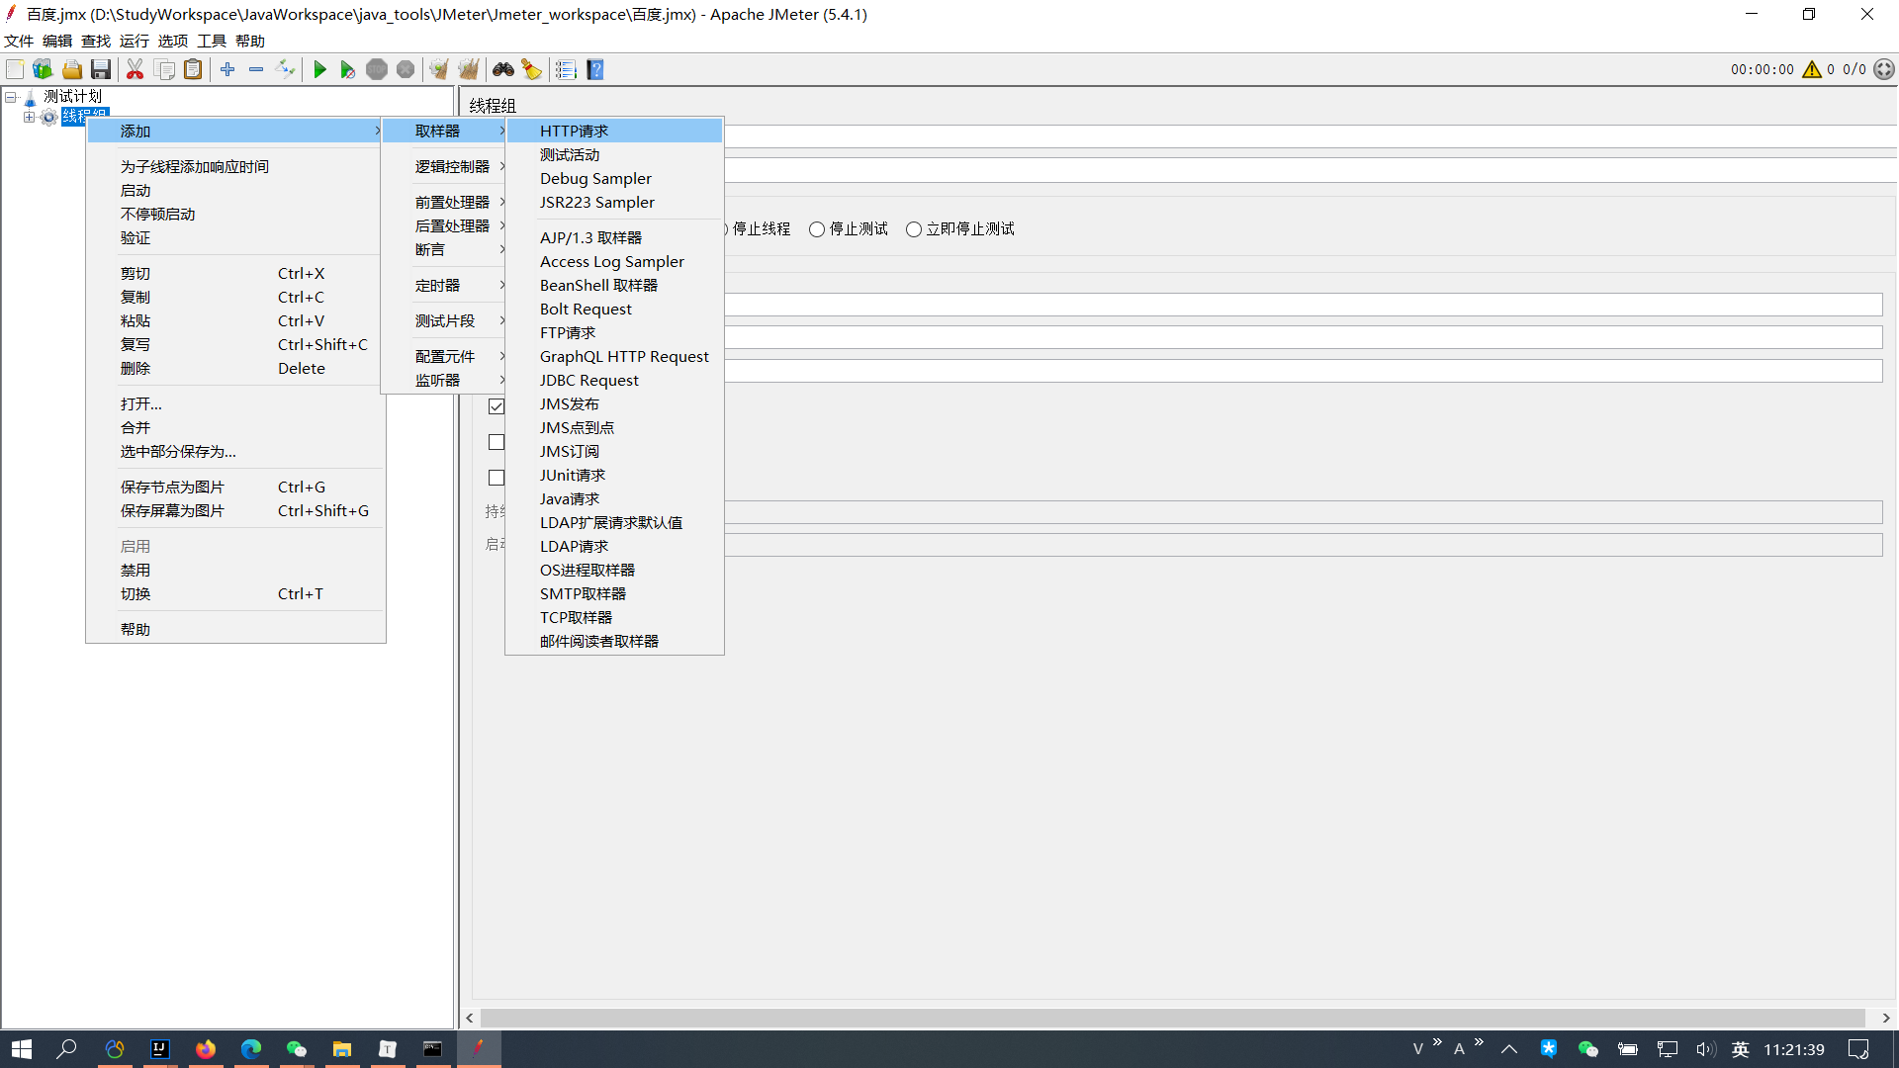1899x1068 pixels.
Task: Click 选中部分保存为... in context menu
Action: (235, 451)
